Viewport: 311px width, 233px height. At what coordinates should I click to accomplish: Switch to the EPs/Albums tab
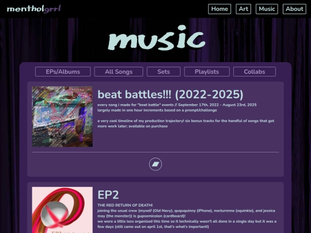(x=63, y=71)
